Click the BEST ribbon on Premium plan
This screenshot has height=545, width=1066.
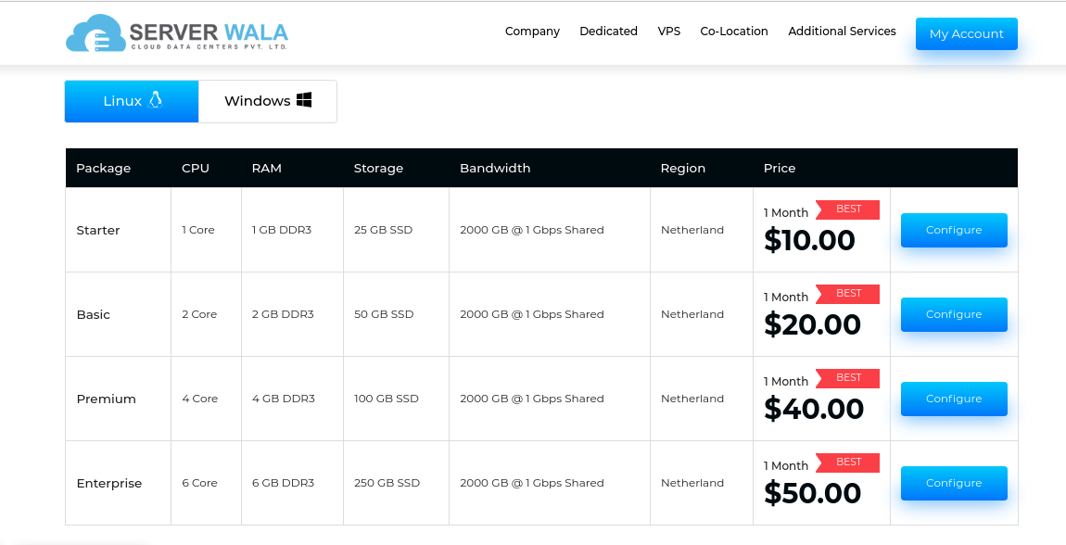(847, 378)
